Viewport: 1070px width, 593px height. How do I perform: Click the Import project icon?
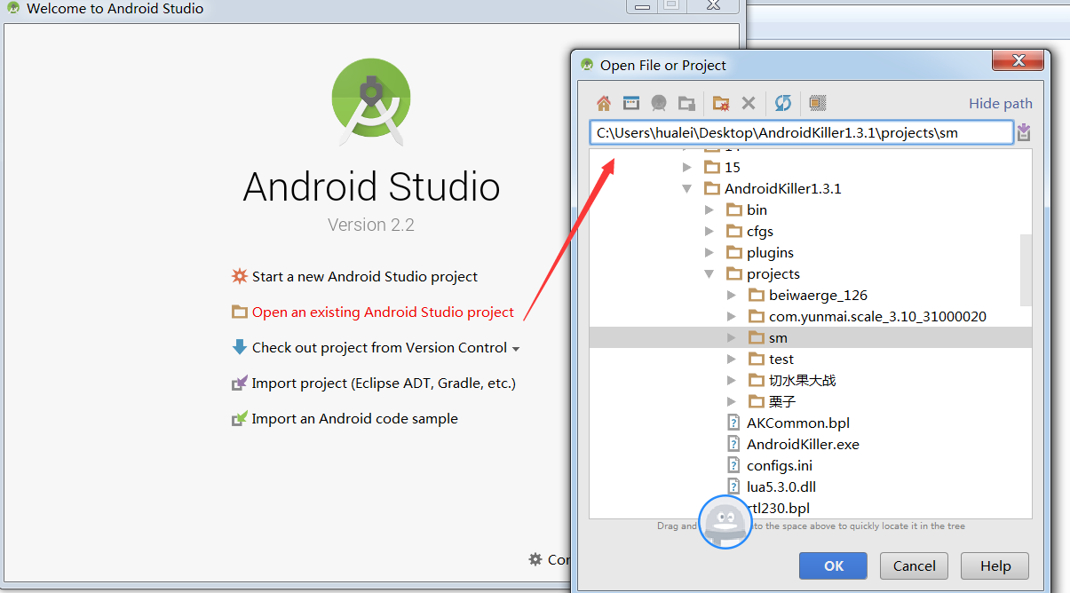tap(240, 383)
